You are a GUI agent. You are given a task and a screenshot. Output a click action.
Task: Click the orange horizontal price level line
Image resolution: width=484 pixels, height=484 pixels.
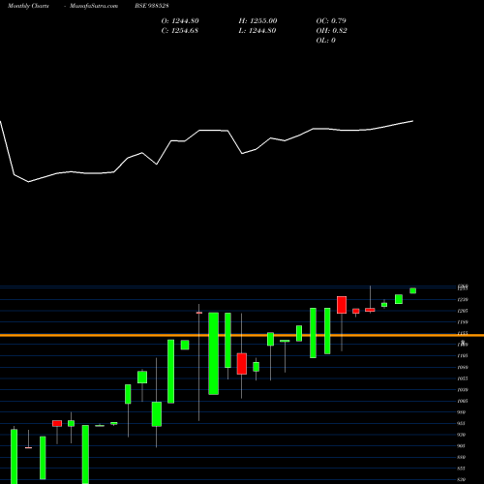coord(242,336)
